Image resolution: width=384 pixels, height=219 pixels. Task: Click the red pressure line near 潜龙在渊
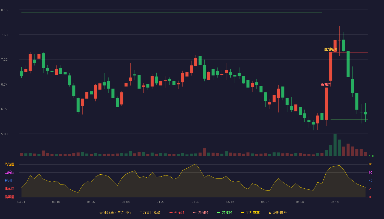pos(349,52)
